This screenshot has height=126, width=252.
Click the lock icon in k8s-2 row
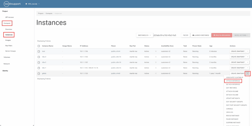[x=156, y=62]
